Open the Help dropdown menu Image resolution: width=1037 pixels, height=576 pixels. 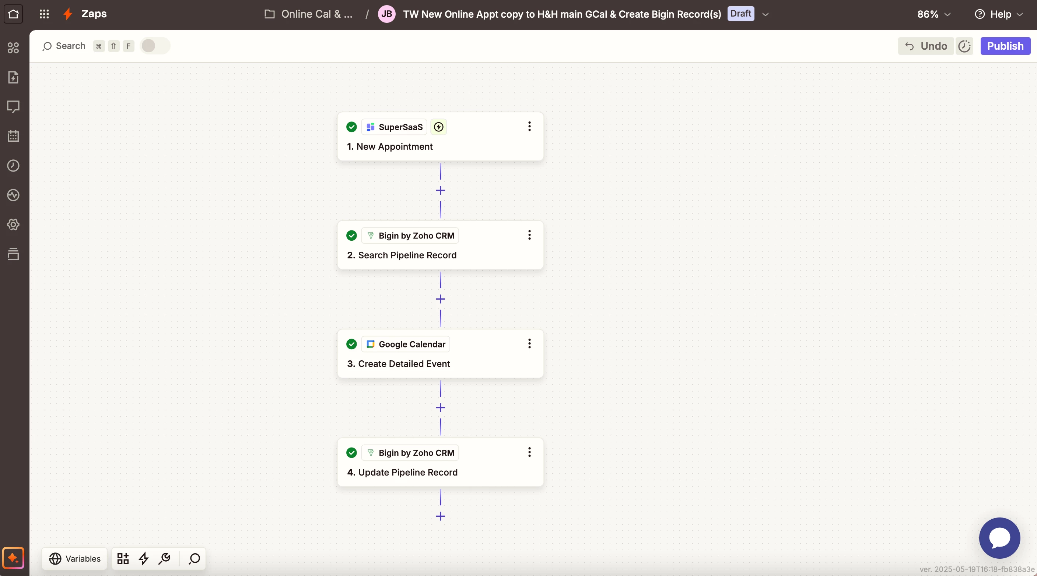pos(999,14)
